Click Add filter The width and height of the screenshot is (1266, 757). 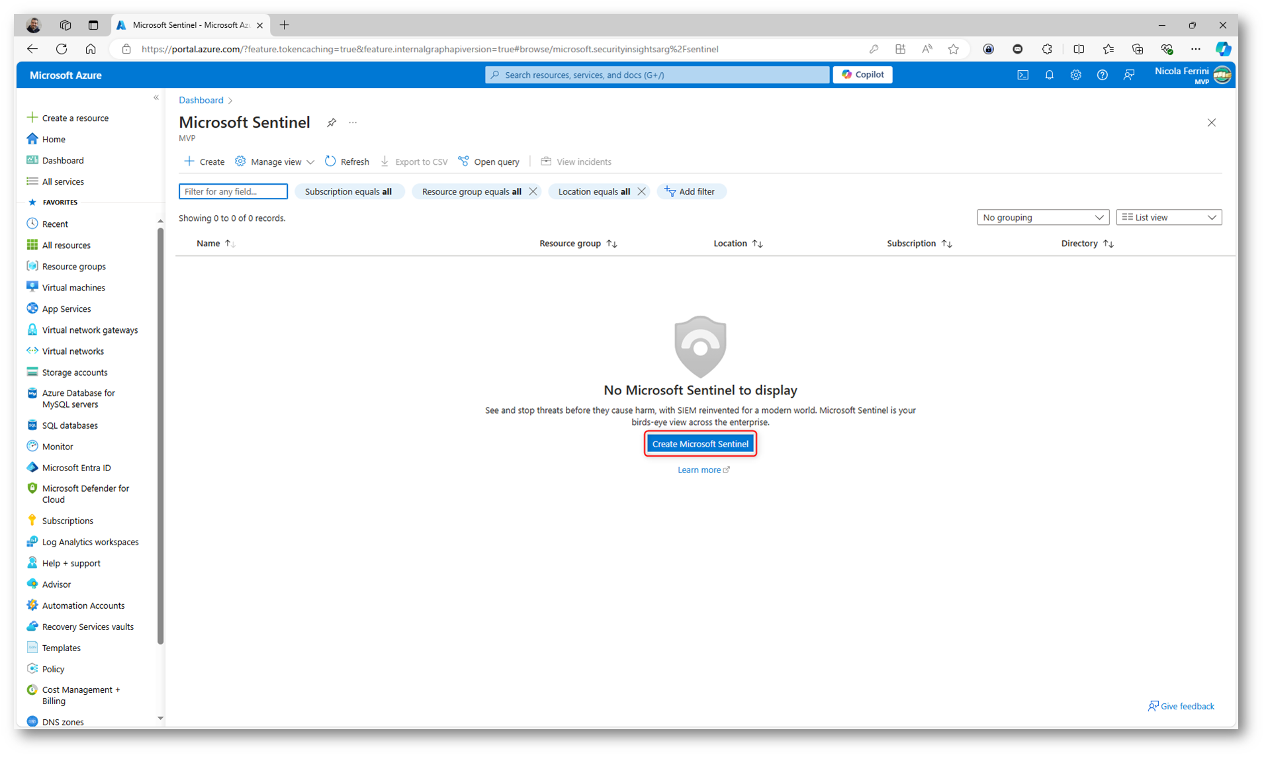[690, 191]
